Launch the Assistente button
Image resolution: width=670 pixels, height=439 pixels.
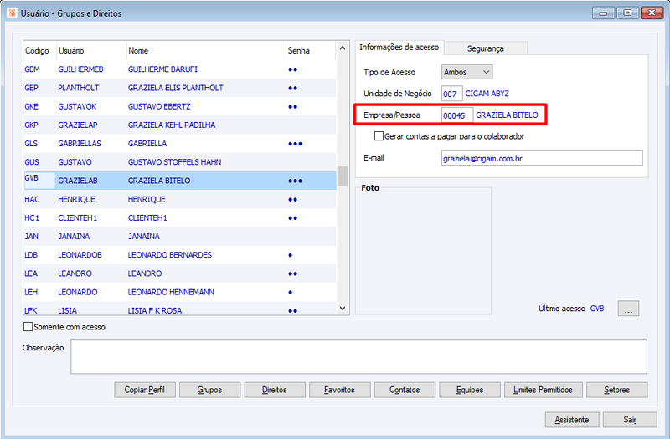point(572,420)
